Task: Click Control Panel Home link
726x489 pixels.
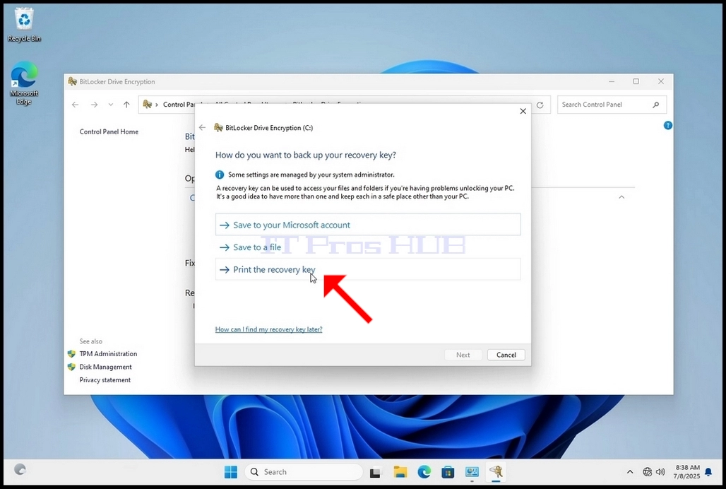Action: pyautogui.click(x=109, y=131)
